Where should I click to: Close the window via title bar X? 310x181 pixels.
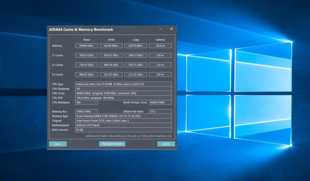(x=171, y=29)
